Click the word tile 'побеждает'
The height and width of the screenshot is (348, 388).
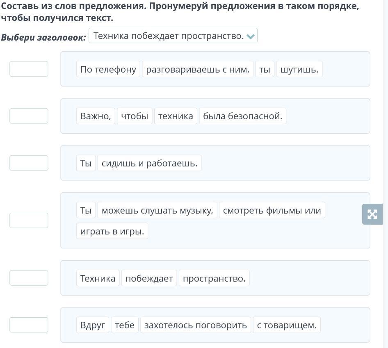click(x=149, y=278)
